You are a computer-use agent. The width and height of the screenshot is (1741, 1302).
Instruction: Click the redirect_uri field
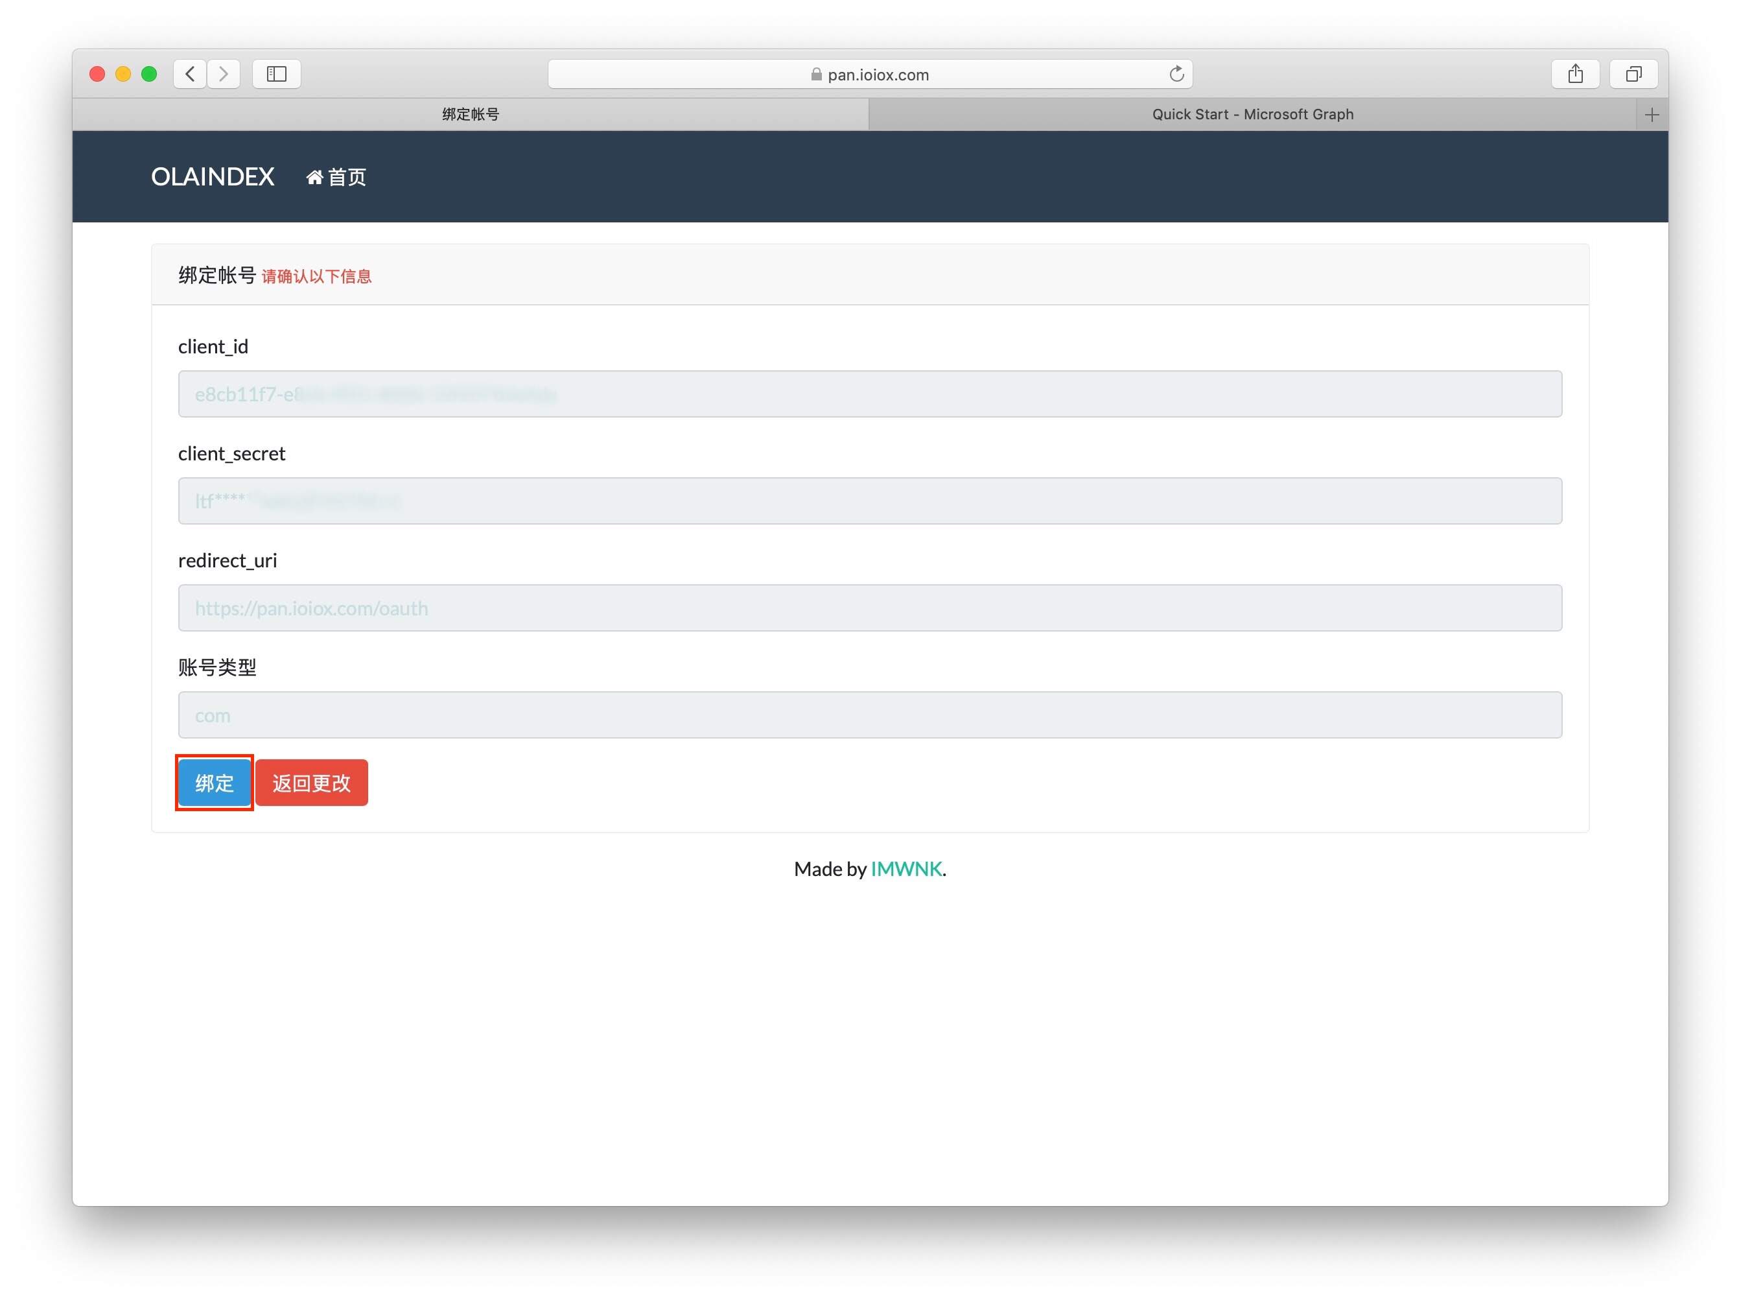pyautogui.click(x=870, y=608)
